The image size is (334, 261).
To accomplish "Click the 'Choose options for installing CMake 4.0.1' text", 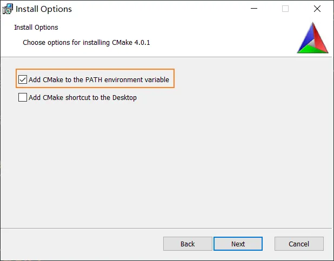I will click(86, 42).
